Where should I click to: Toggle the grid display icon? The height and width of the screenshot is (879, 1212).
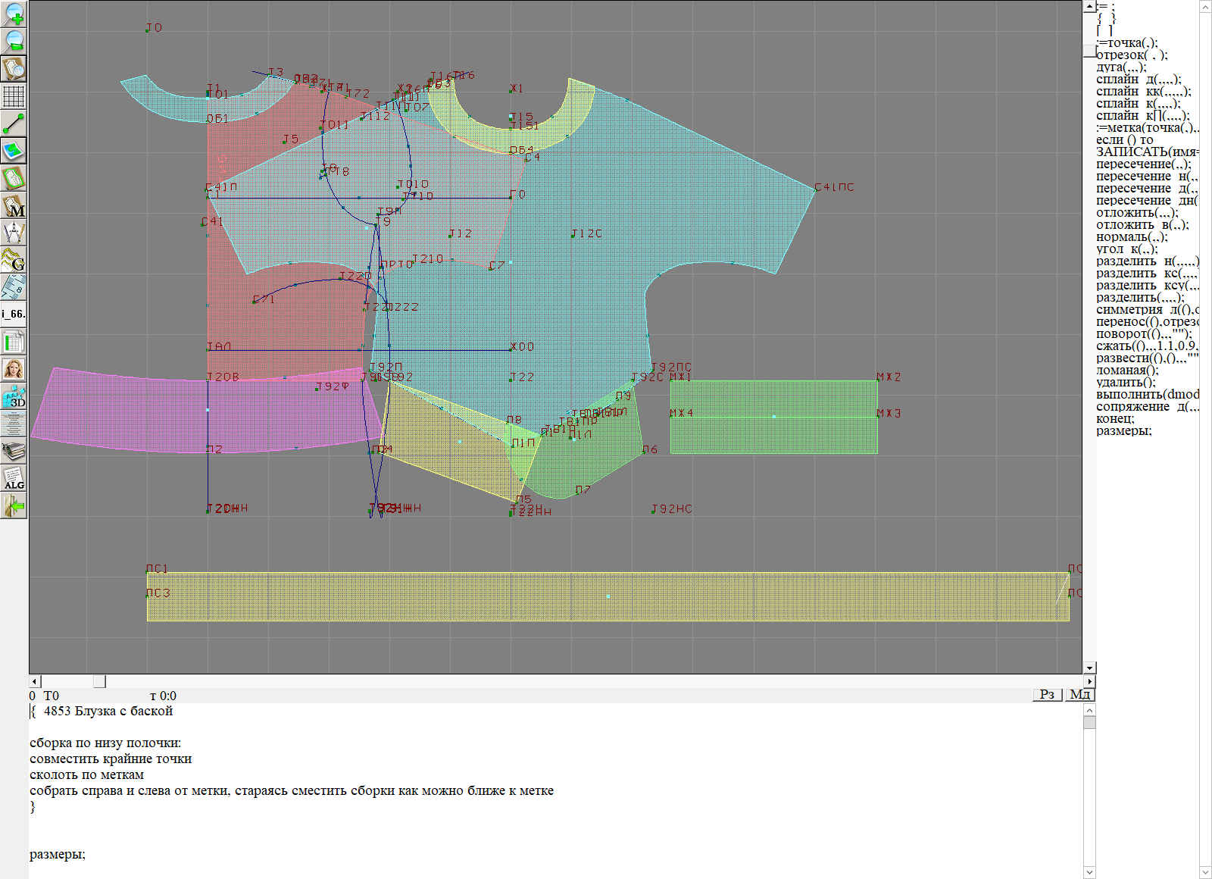pyautogui.click(x=14, y=96)
